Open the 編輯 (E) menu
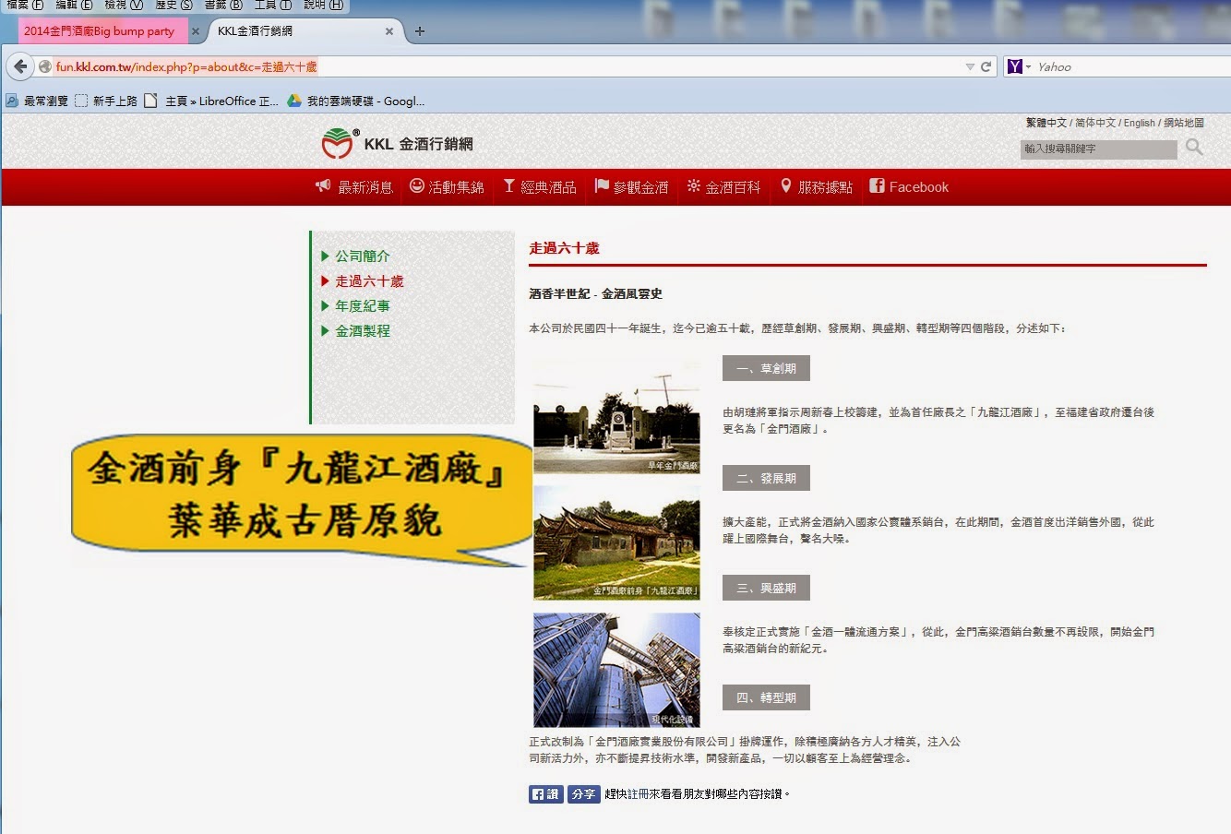This screenshot has height=834, width=1231. [x=74, y=5]
